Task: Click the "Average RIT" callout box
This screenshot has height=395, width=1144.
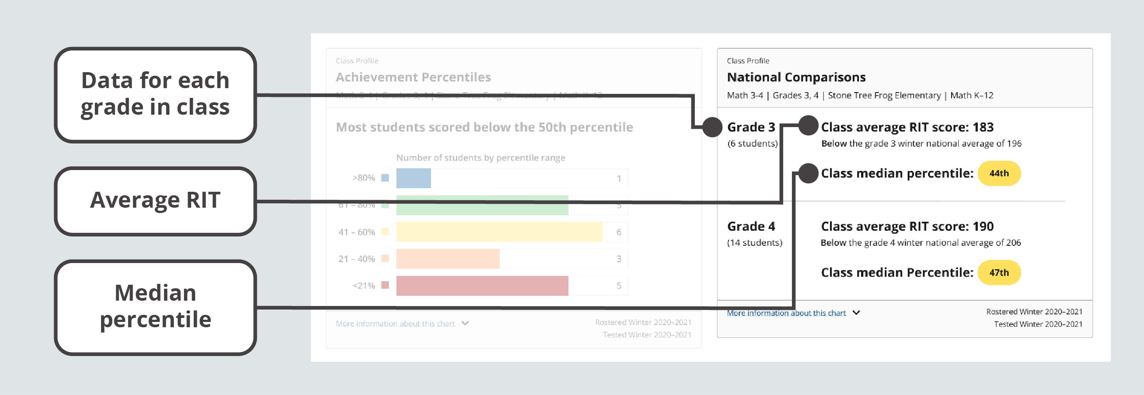Action: [155, 201]
